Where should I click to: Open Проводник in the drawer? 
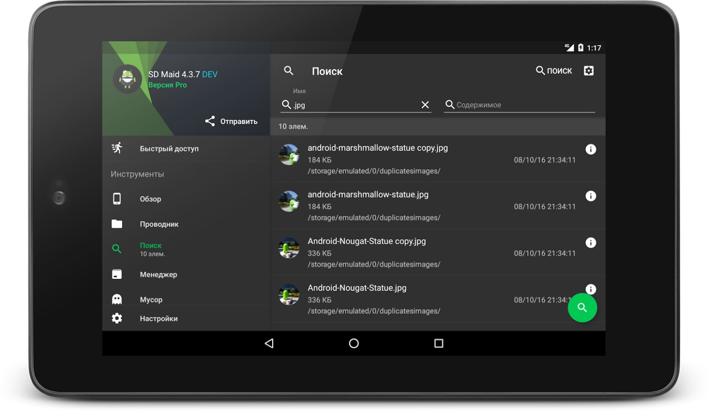click(186, 224)
